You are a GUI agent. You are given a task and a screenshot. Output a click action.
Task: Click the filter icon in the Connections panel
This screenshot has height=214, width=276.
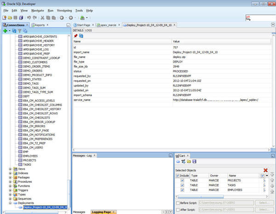20,31
